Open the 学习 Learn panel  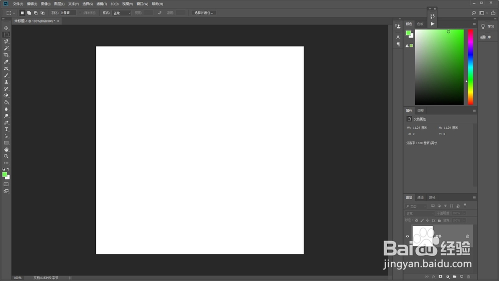tap(488, 26)
